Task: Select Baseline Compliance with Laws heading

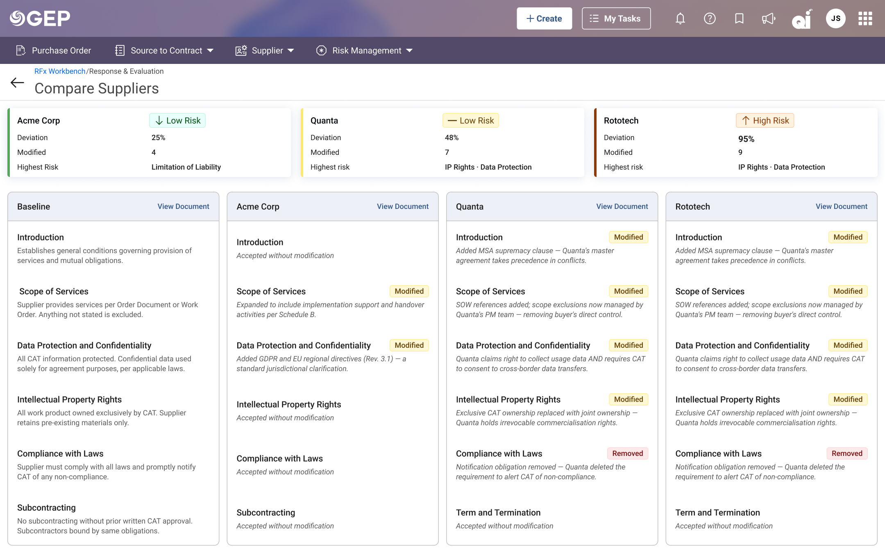Action: [60, 453]
